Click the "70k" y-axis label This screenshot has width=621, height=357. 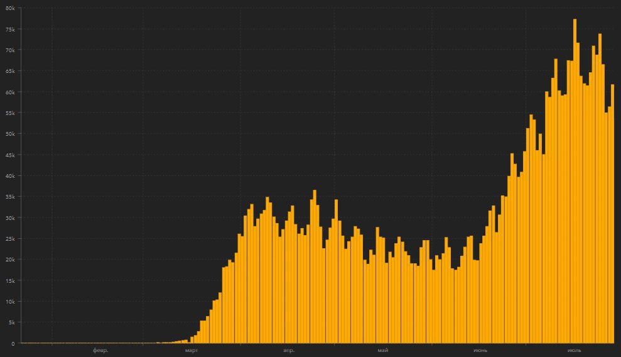pyautogui.click(x=10, y=50)
